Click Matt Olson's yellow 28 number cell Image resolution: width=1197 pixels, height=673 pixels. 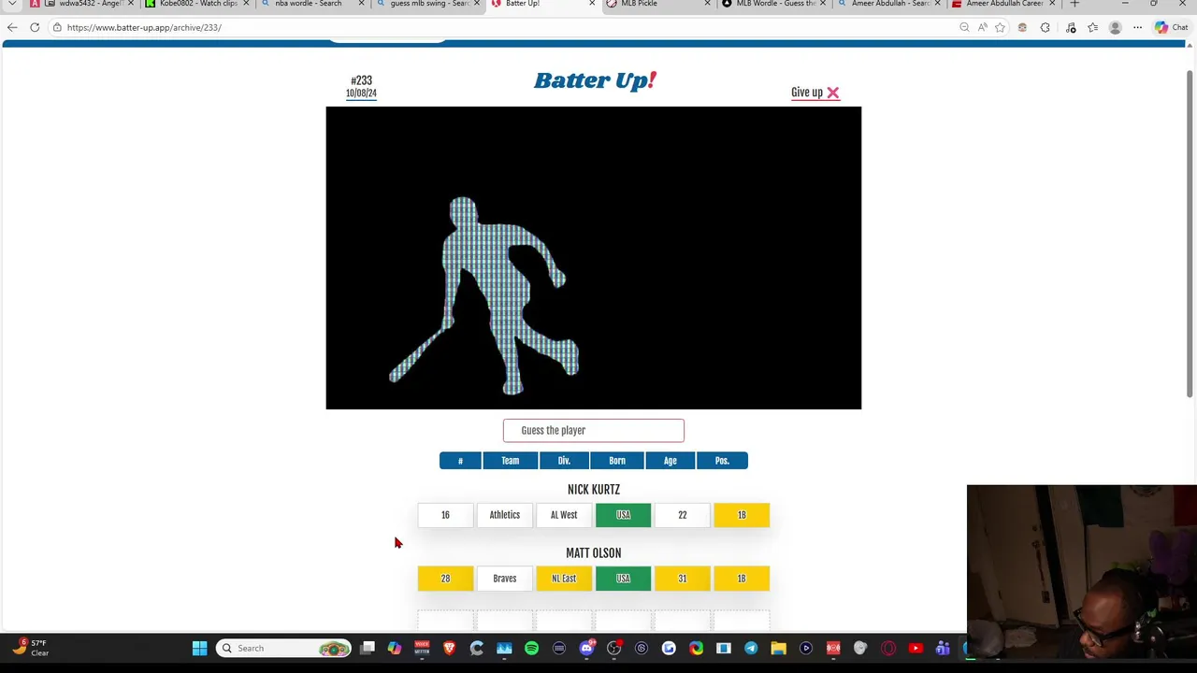(445, 579)
